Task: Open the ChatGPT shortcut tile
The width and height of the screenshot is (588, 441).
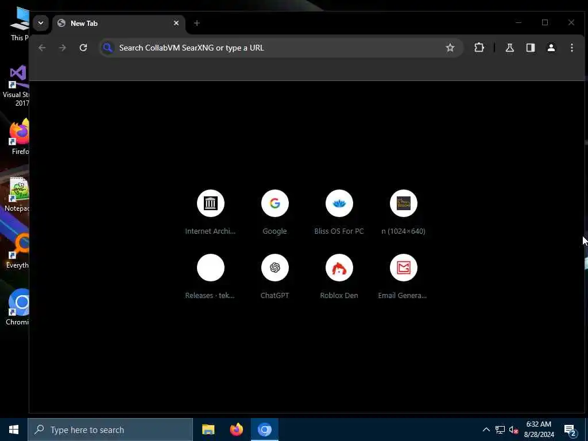Action: 275,277
